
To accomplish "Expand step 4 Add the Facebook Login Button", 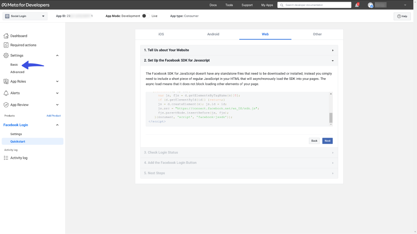I will (x=239, y=163).
